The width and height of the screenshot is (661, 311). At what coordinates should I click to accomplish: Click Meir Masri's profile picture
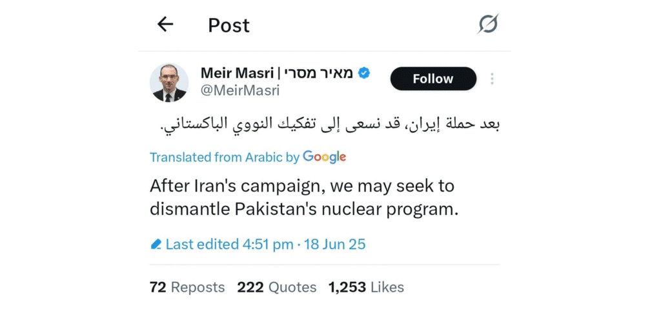click(169, 83)
